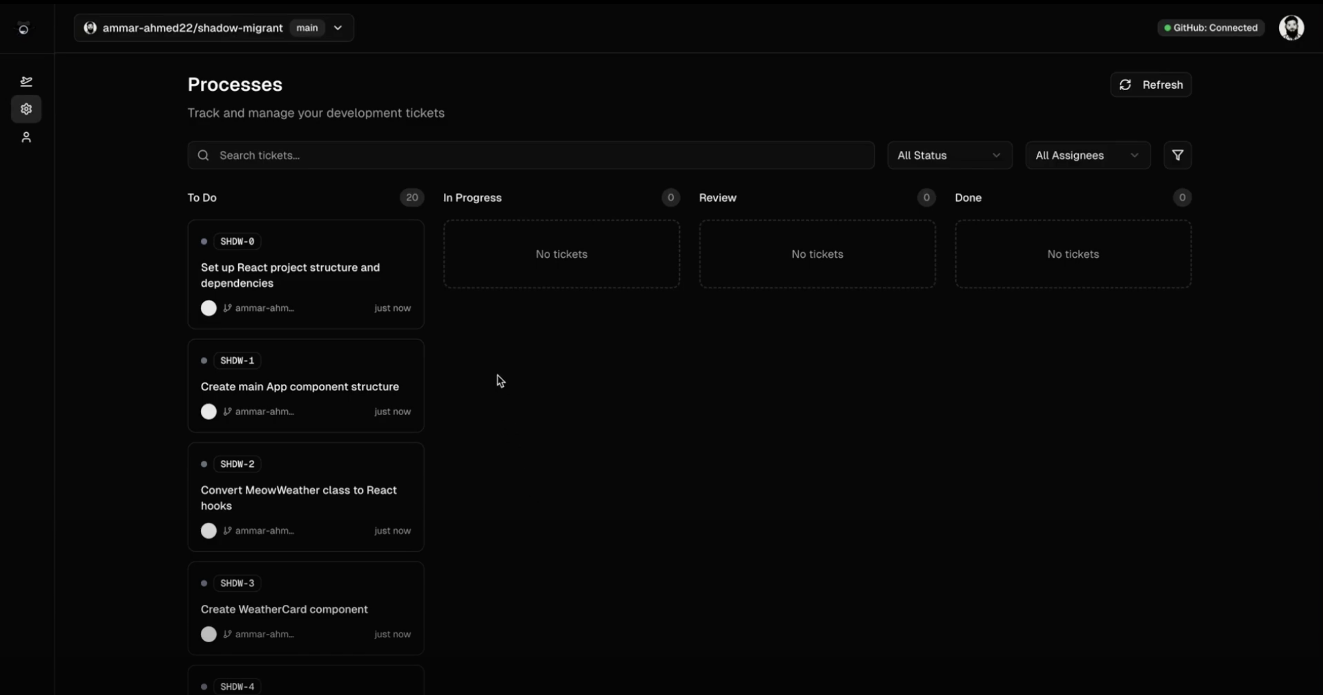Click GitHub: Connected status badge
Screen dimensions: 1323x695
point(1211,28)
